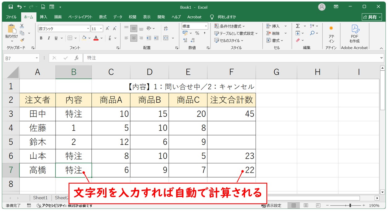The image size is (388, 211).
Task: Open the 数式 ribbon tab
Action: [103, 17]
